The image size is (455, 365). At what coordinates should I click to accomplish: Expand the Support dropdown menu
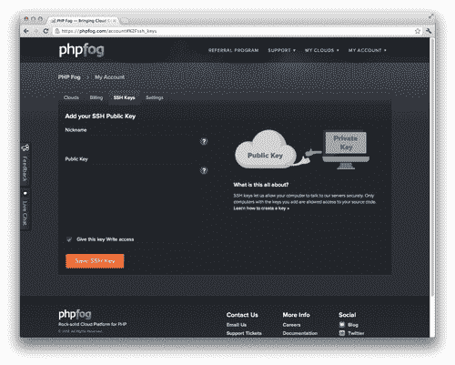click(282, 50)
